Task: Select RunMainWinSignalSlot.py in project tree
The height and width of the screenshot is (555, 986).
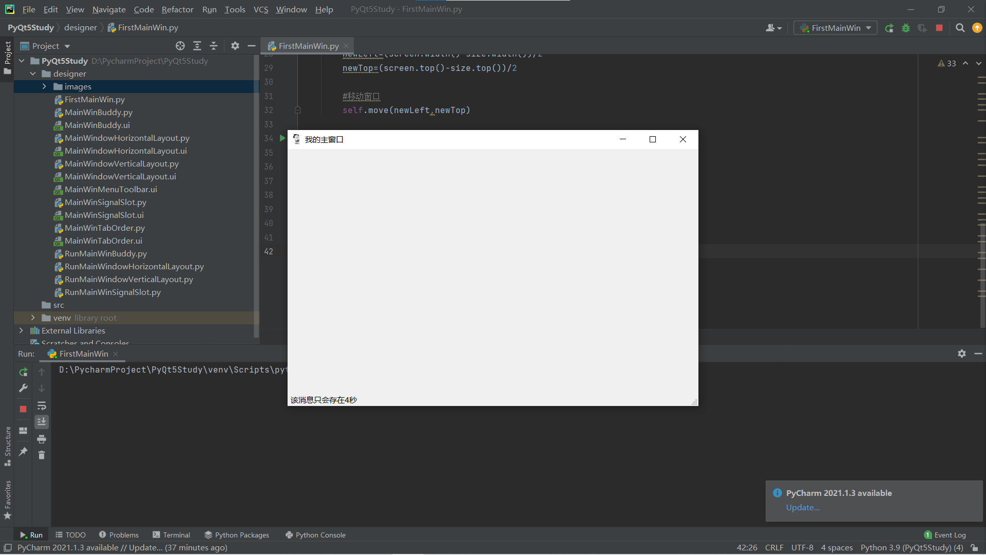Action: click(112, 292)
